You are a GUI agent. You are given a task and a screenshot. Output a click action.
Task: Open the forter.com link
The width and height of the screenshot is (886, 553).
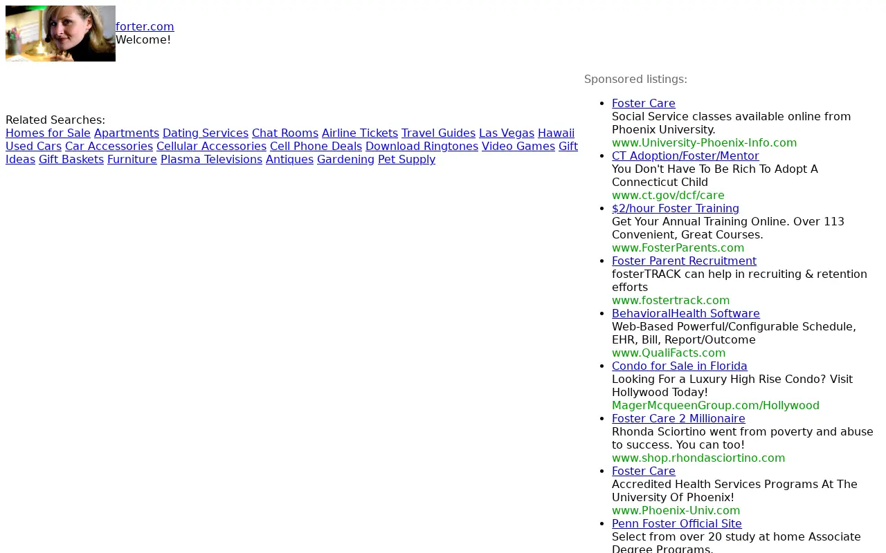tap(145, 27)
